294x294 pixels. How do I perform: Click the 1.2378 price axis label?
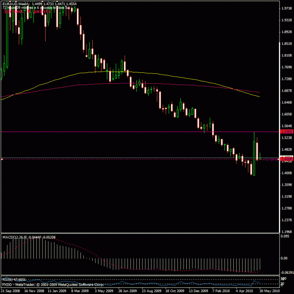point(287,220)
